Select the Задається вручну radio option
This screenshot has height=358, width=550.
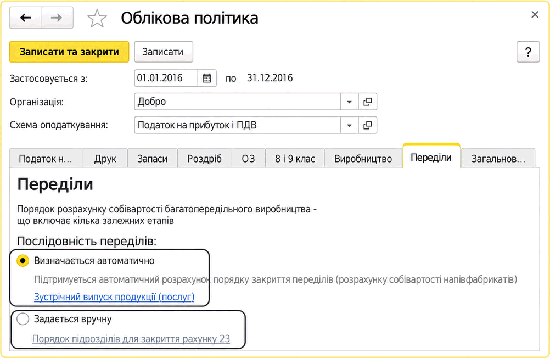(x=23, y=319)
